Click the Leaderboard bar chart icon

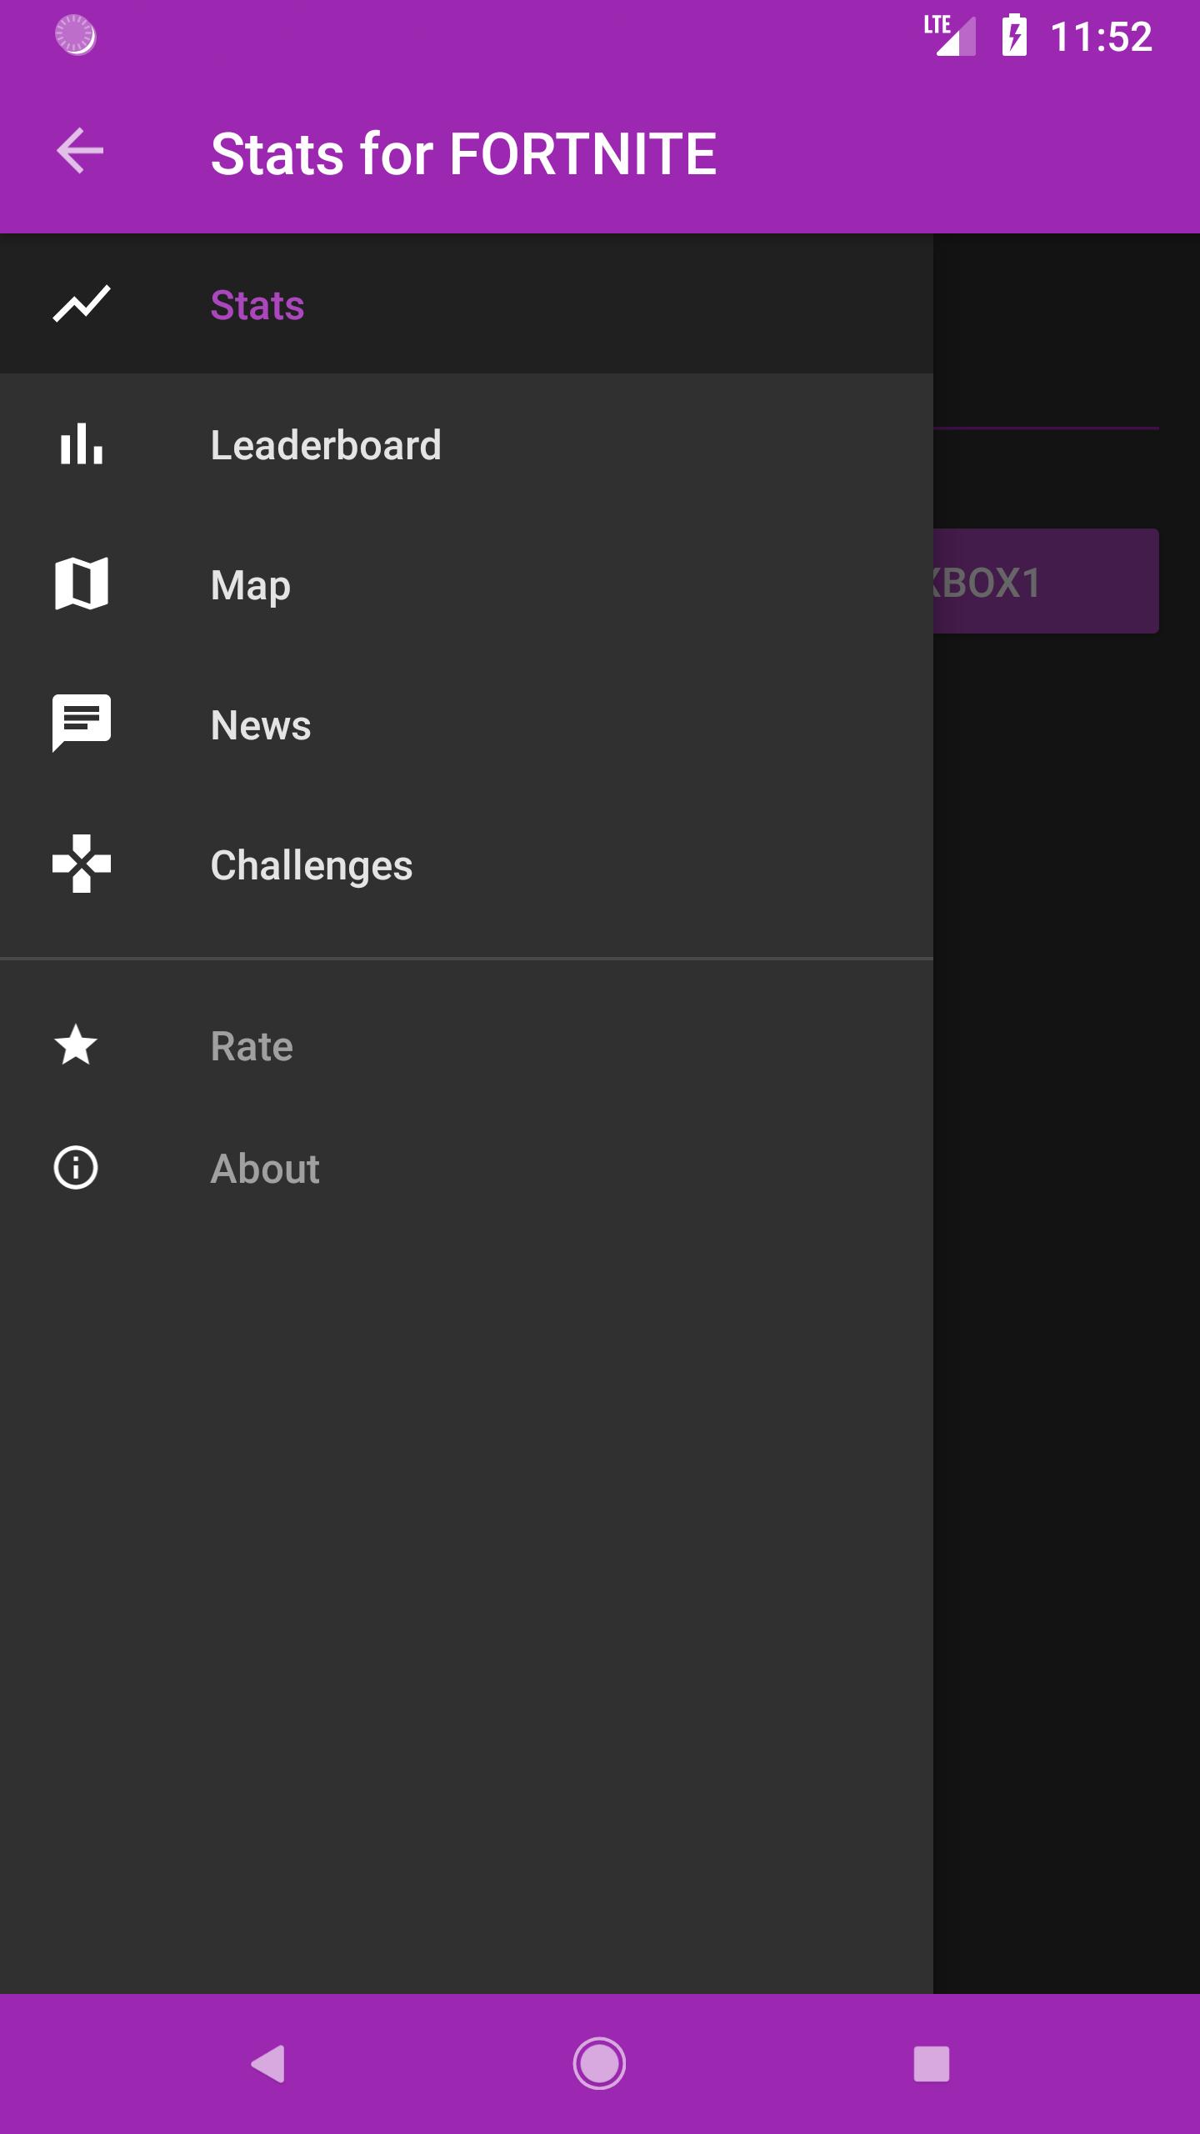coord(81,443)
